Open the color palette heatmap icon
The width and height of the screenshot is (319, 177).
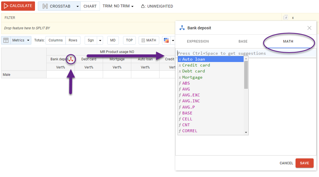pos(166,40)
